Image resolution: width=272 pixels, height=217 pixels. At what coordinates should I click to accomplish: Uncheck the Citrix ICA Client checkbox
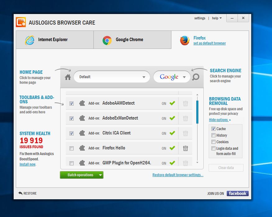(x=71, y=133)
